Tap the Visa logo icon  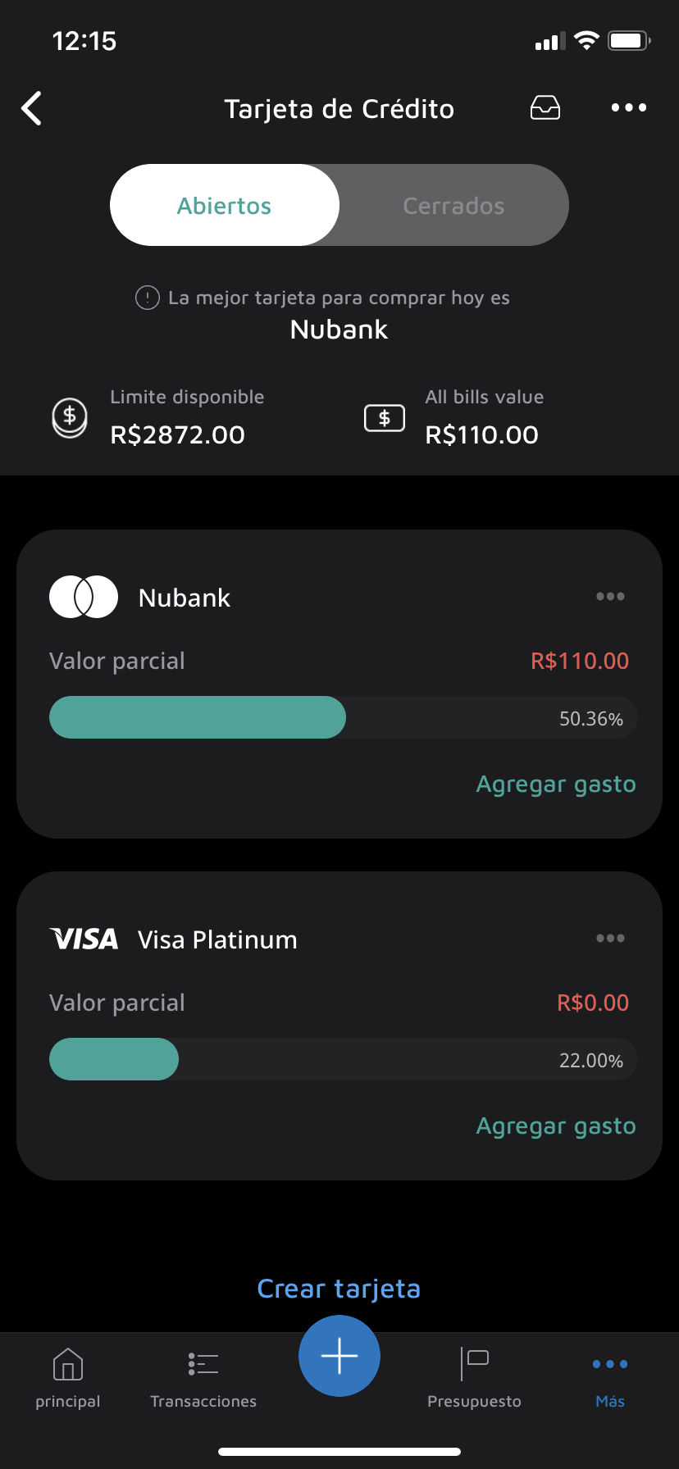coord(84,939)
